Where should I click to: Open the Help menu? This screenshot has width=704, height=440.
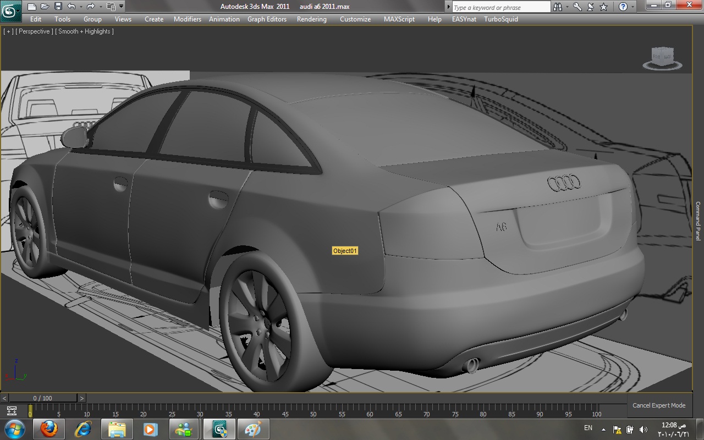pos(435,19)
